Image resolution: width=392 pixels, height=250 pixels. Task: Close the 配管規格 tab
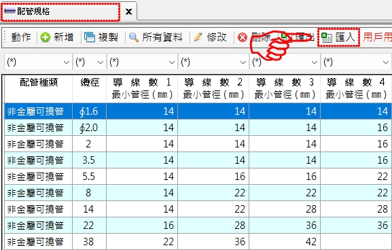(128, 12)
